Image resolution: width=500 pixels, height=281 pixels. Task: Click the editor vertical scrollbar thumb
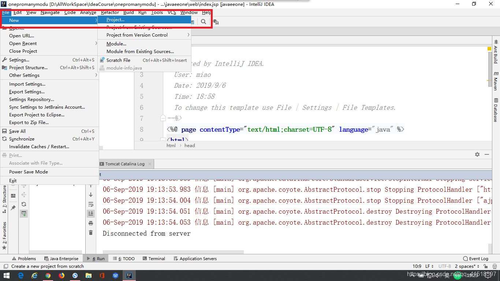pyautogui.click(x=490, y=69)
